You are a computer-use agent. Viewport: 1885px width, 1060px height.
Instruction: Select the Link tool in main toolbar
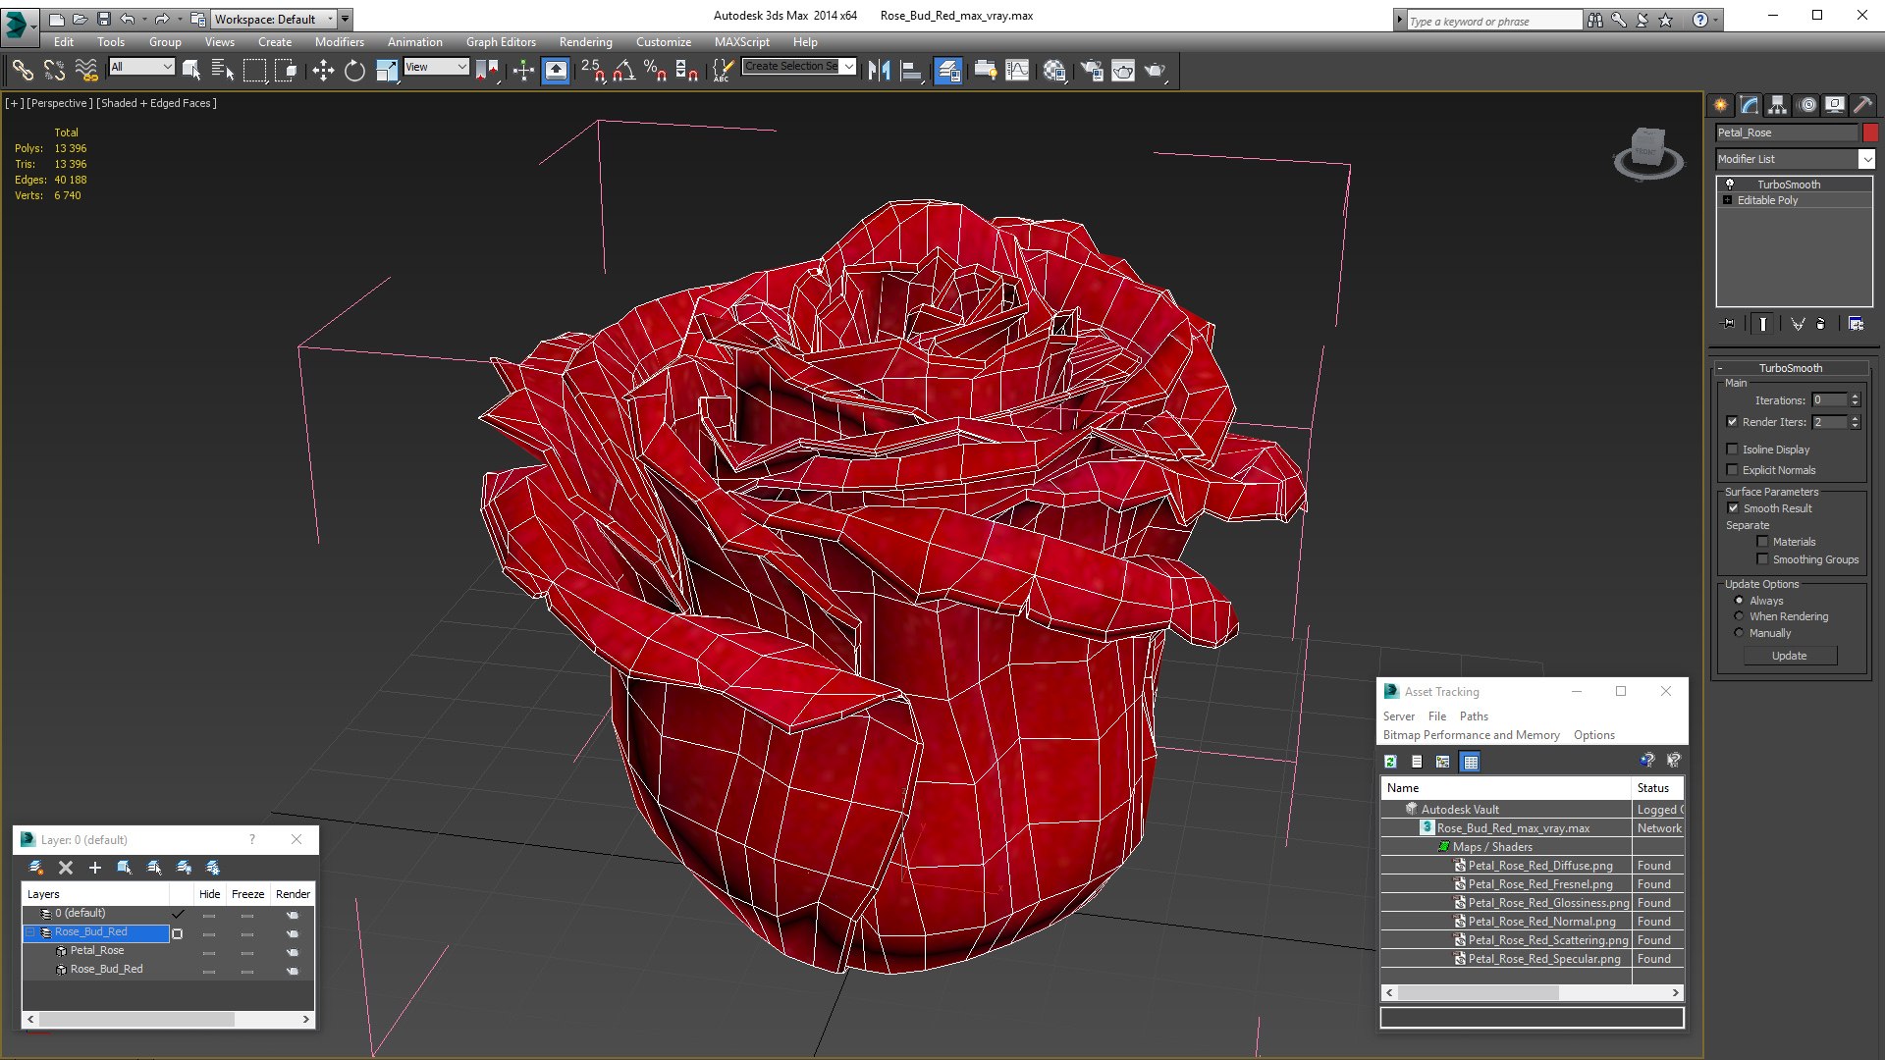pyautogui.click(x=23, y=70)
